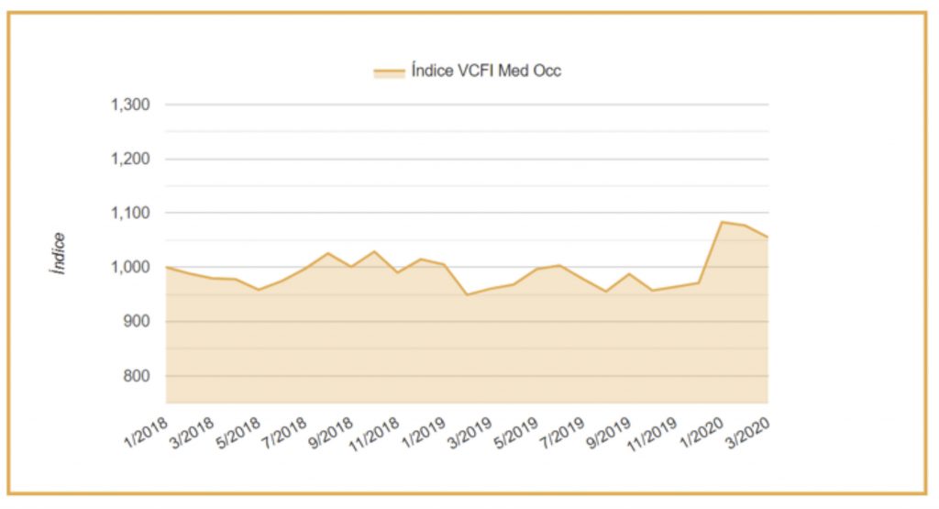939x509 pixels.
Task: Click the 1,300 y-axis label
Action: pos(130,105)
